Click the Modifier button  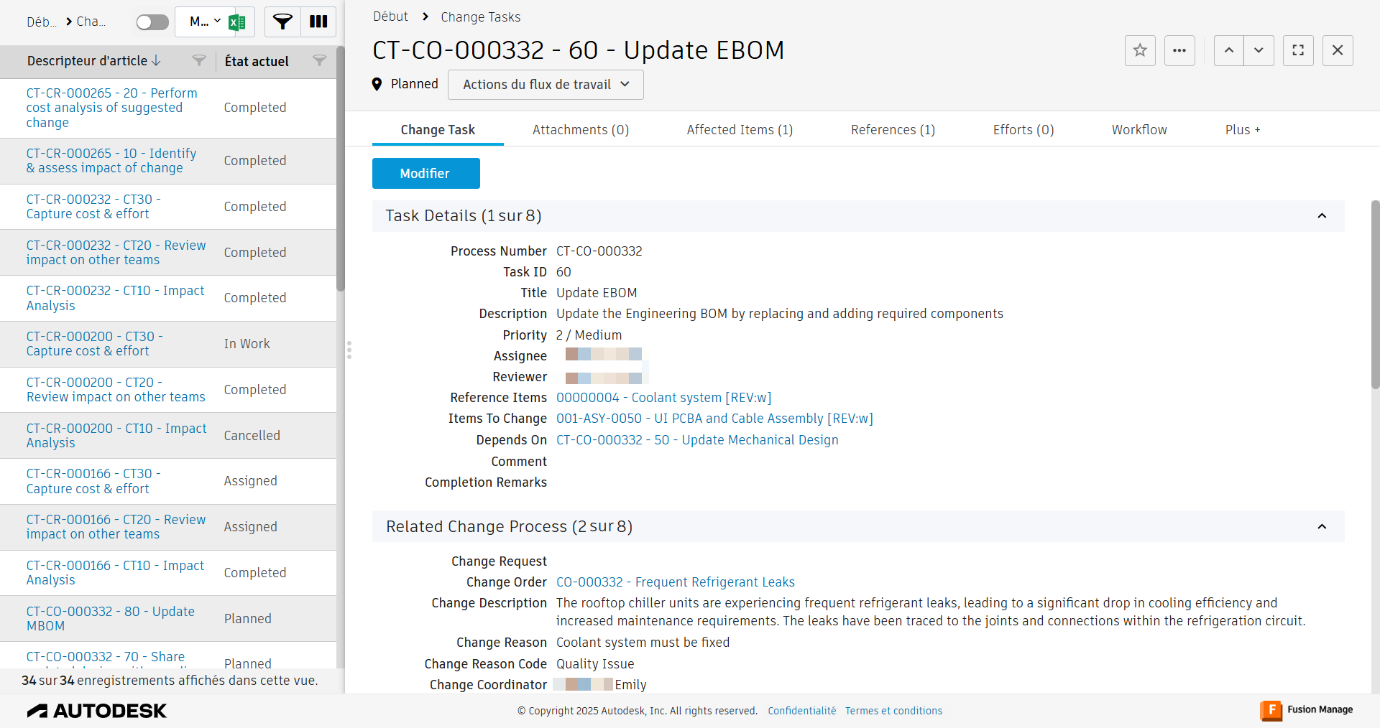pos(426,174)
